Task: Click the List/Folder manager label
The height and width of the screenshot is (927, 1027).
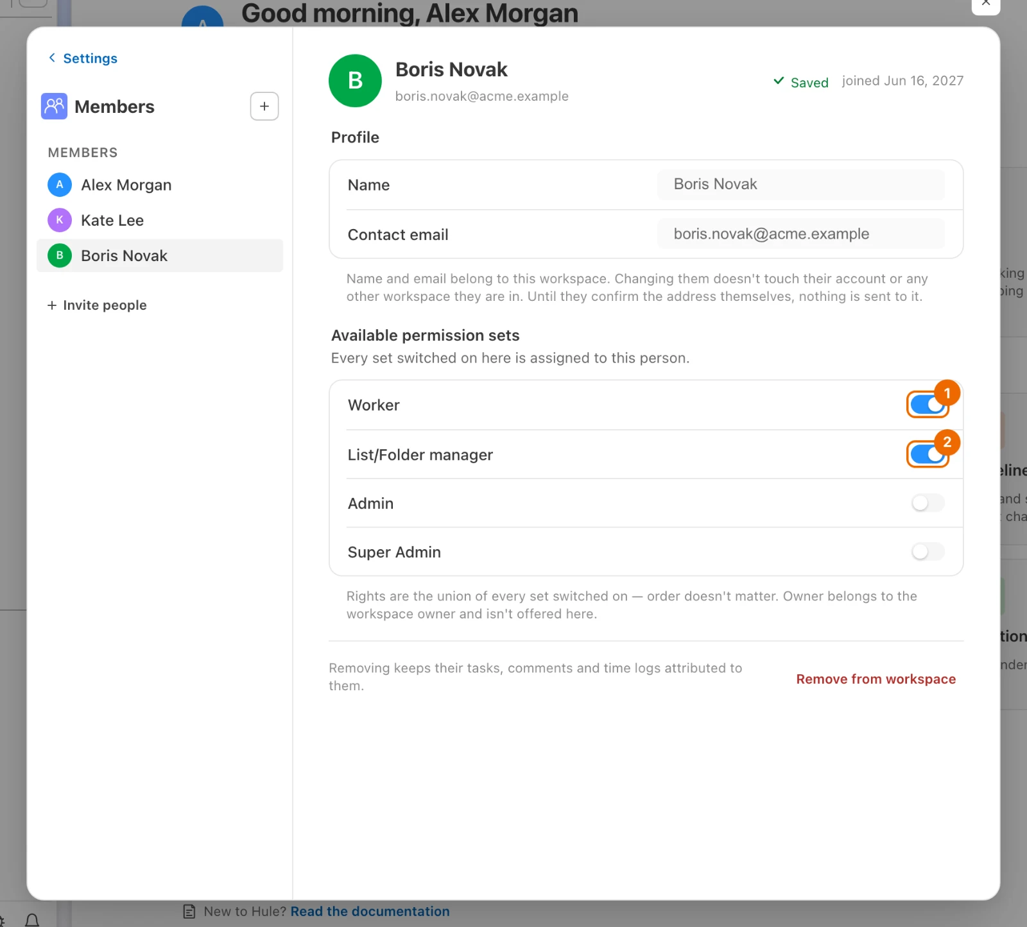Action: [420, 455]
